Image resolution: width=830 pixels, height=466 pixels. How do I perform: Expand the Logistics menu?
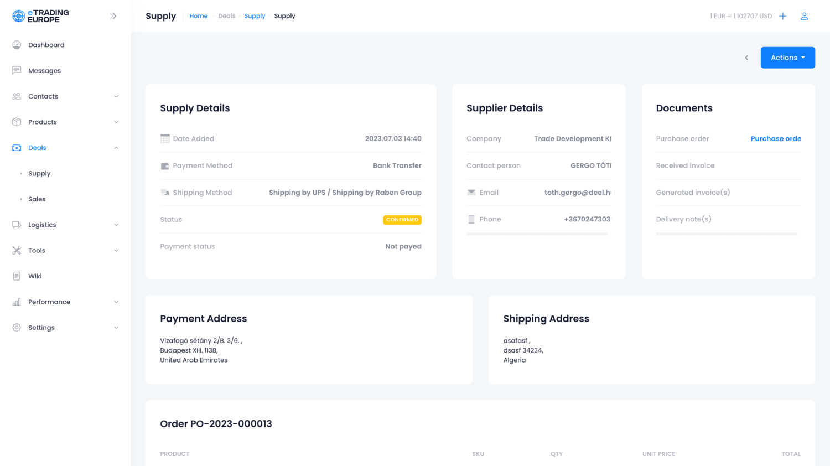click(x=116, y=225)
